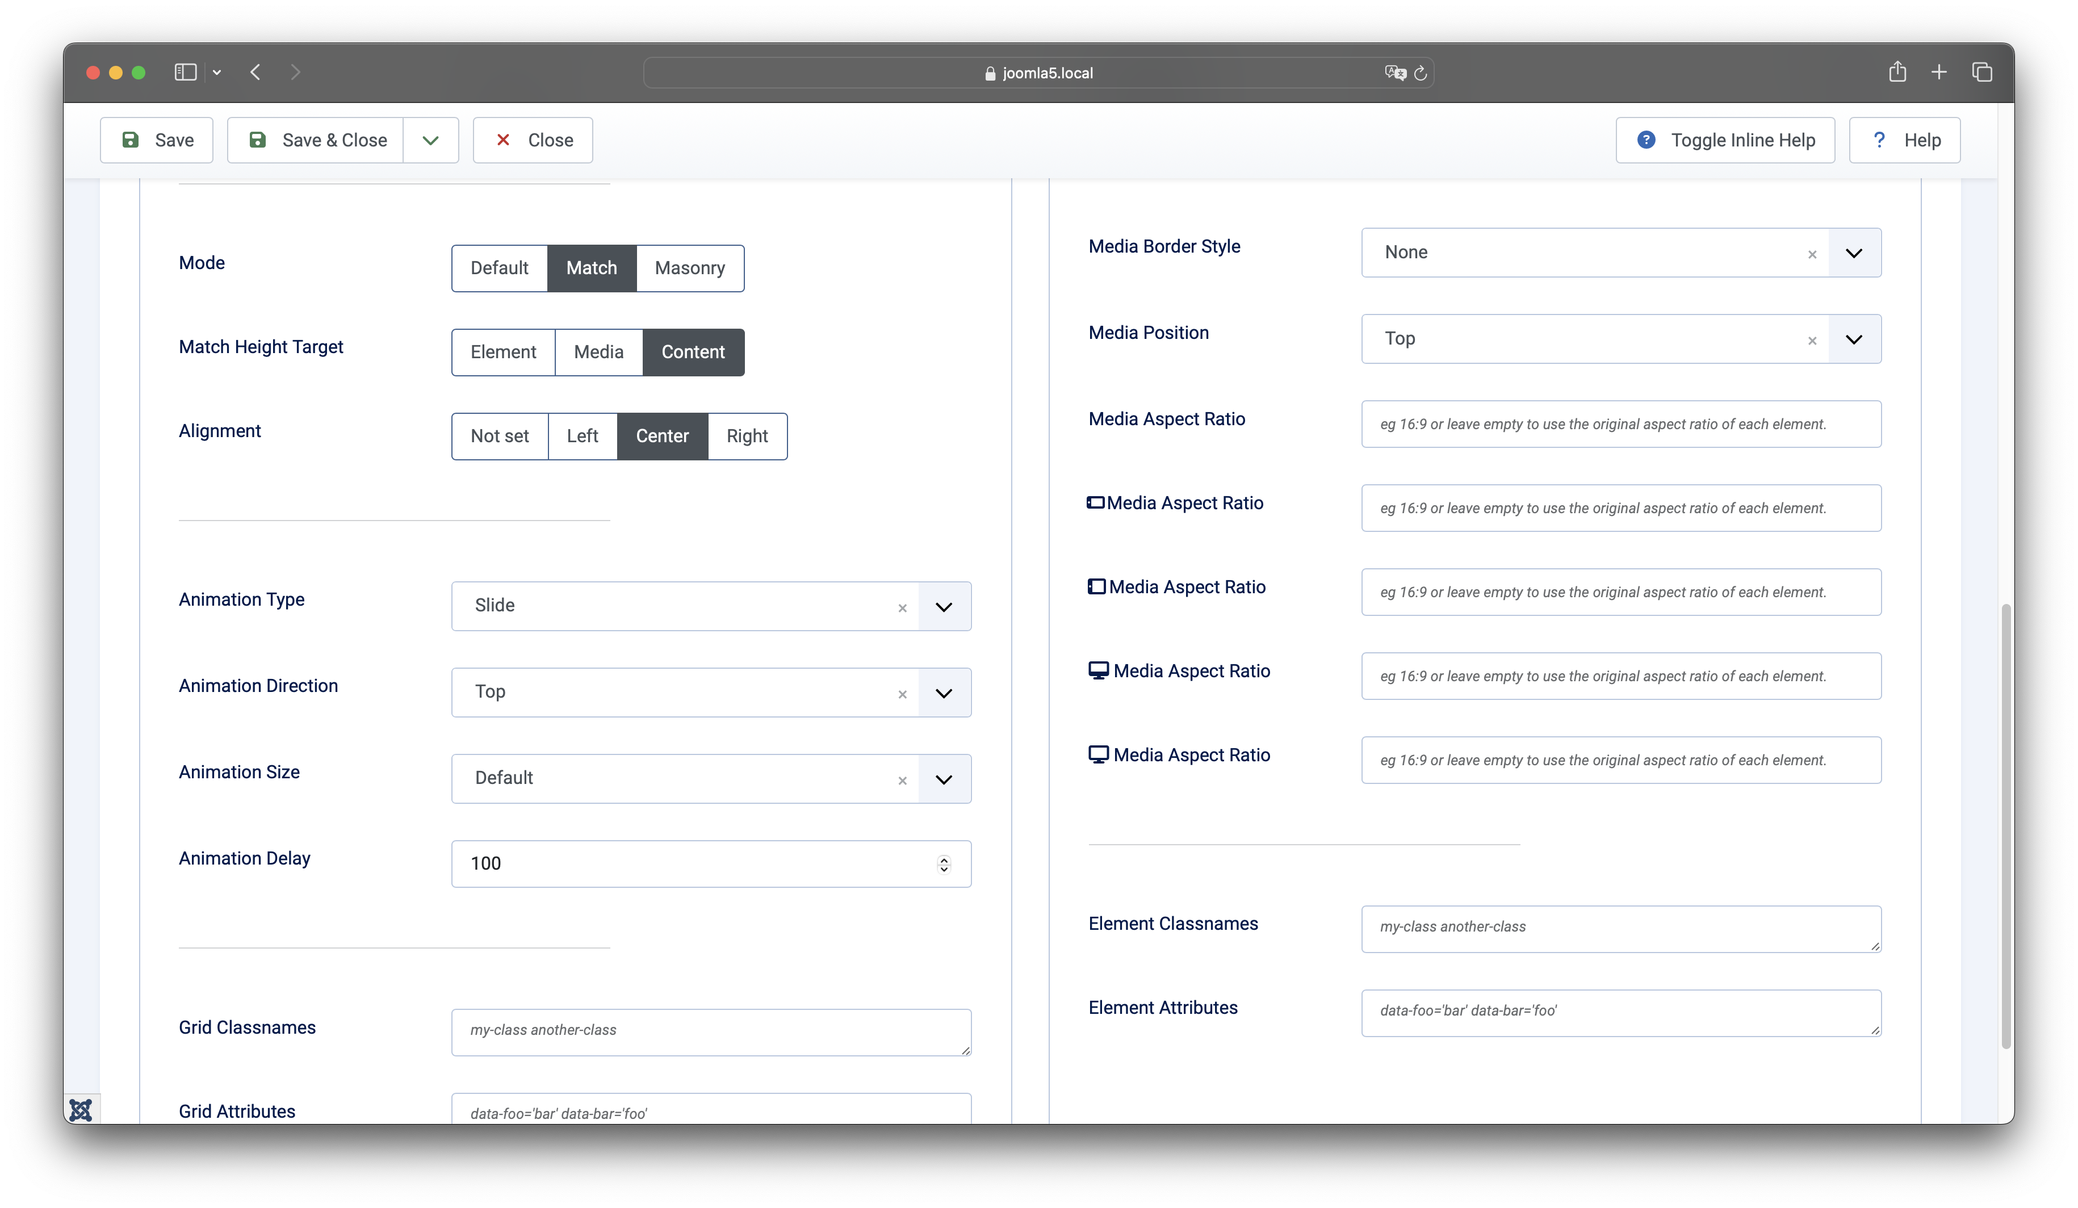Set Match Height Target to Content
The image size is (2078, 1208).
tap(693, 352)
